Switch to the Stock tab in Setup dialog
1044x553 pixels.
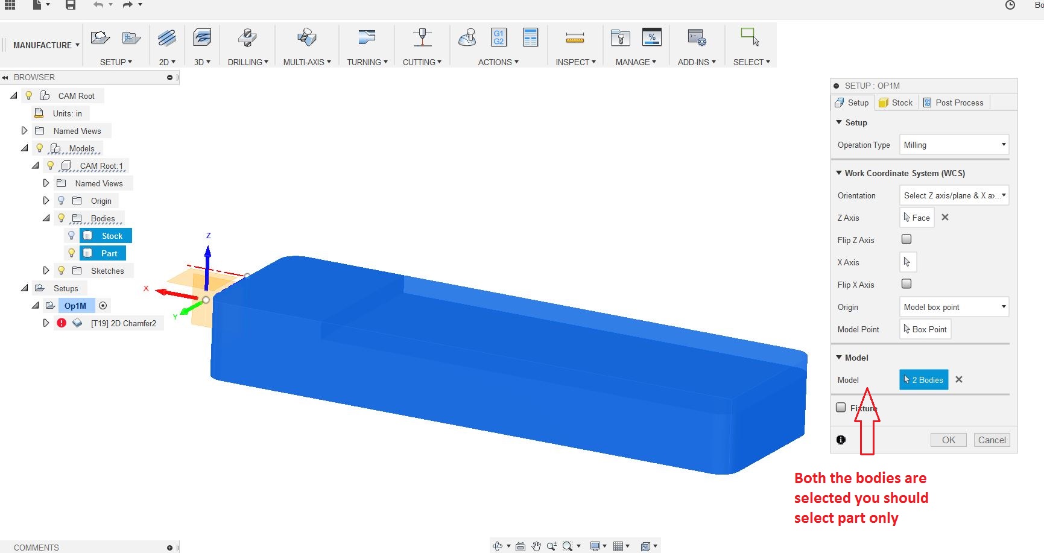pyautogui.click(x=896, y=103)
